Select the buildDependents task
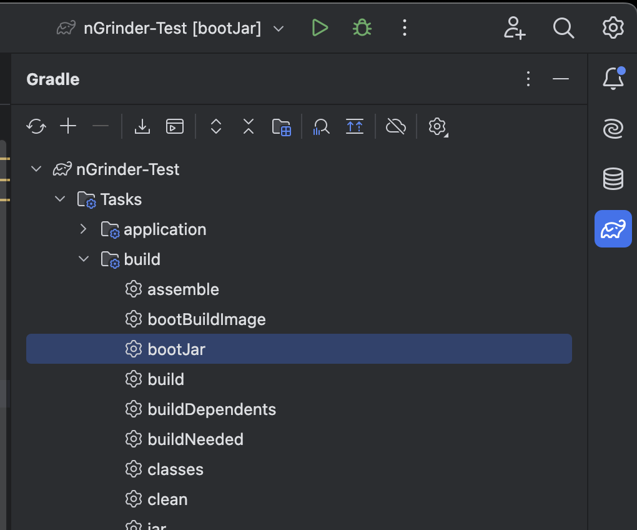 (212, 409)
